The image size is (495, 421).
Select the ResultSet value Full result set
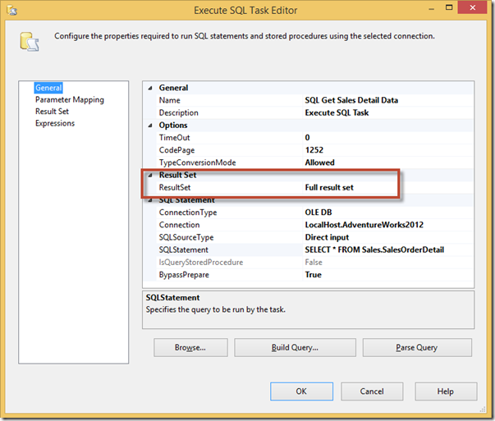coord(328,188)
